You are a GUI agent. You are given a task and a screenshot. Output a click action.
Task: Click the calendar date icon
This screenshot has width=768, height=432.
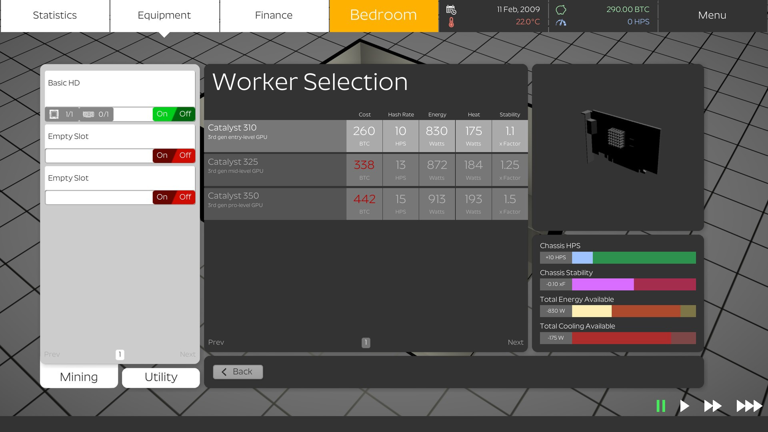pos(451,10)
